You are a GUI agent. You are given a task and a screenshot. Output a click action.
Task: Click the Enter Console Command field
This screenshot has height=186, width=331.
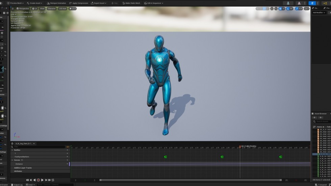click(x=55, y=185)
